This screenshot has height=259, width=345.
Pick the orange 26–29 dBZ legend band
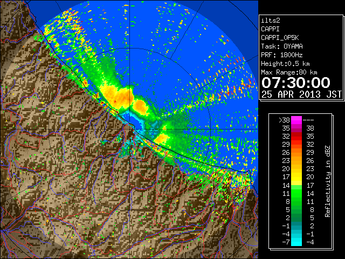click(x=296, y=153)
